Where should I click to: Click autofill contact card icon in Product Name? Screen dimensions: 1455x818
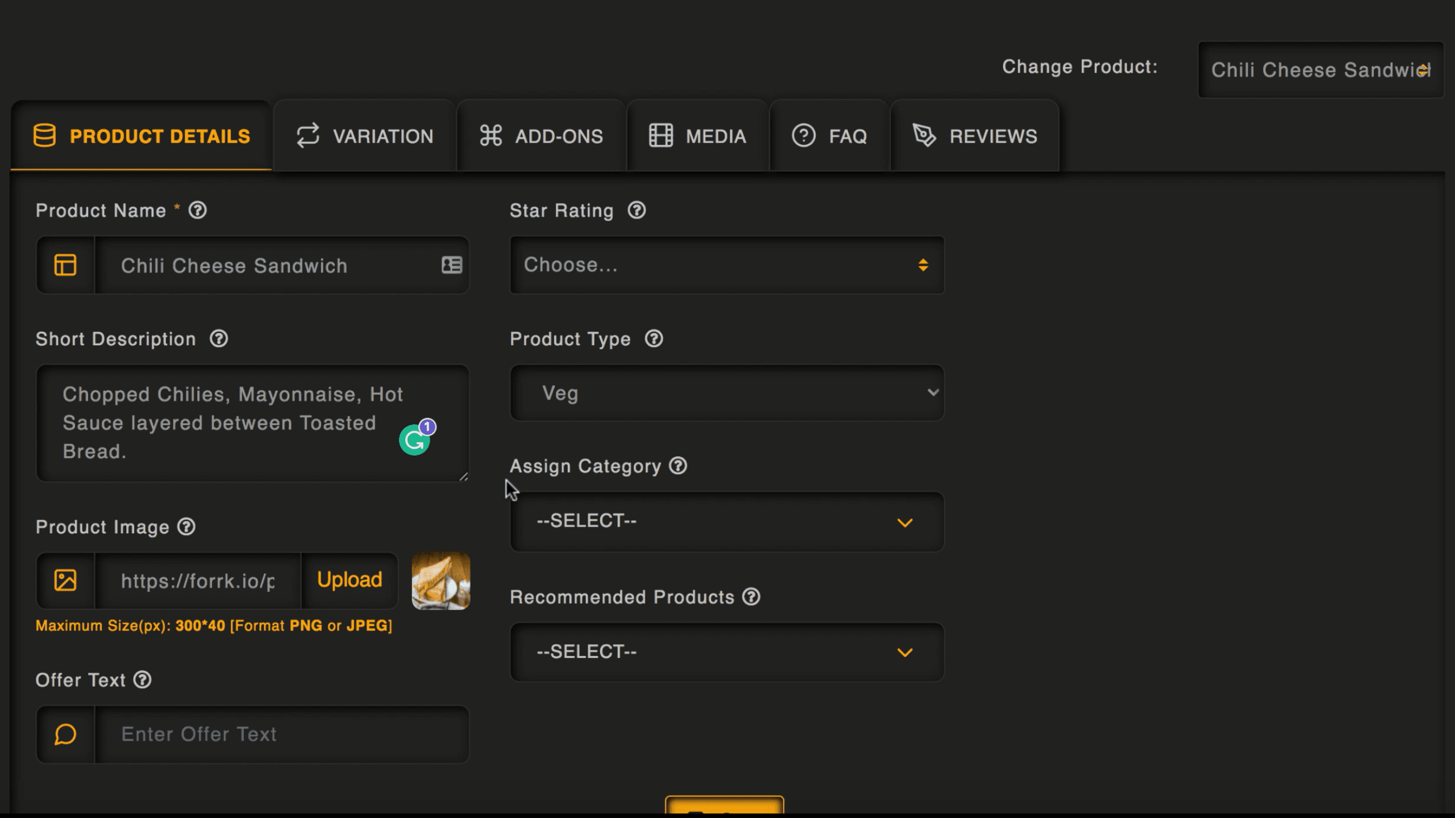(x=452, y=265)
